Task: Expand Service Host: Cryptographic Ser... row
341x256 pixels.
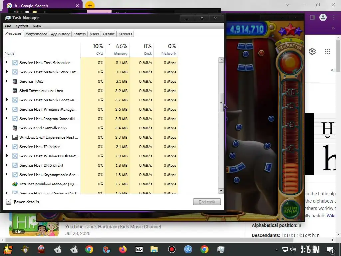Action: (x=7, y=174)
